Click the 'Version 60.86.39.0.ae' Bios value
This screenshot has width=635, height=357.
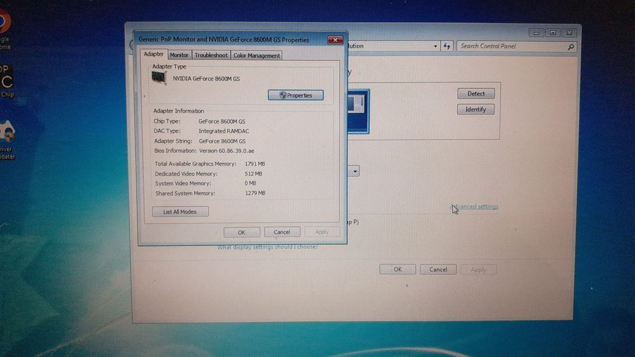coord(227,151)
